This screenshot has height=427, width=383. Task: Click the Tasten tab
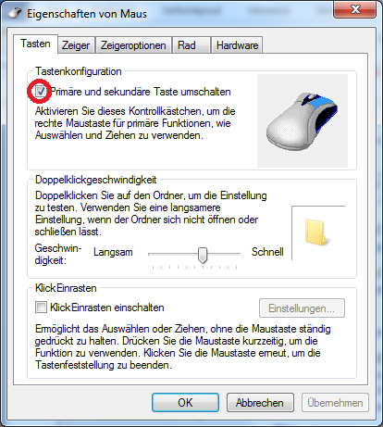click(35, 44)
